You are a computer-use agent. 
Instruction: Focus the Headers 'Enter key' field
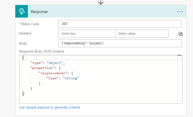click(x=87, y=34)
